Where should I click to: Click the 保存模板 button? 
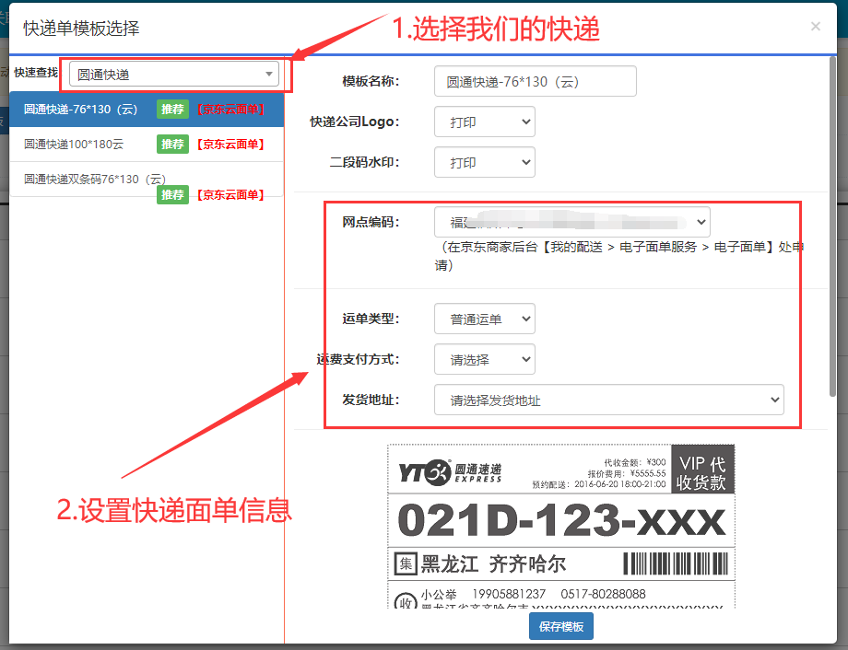pos(560,626)
